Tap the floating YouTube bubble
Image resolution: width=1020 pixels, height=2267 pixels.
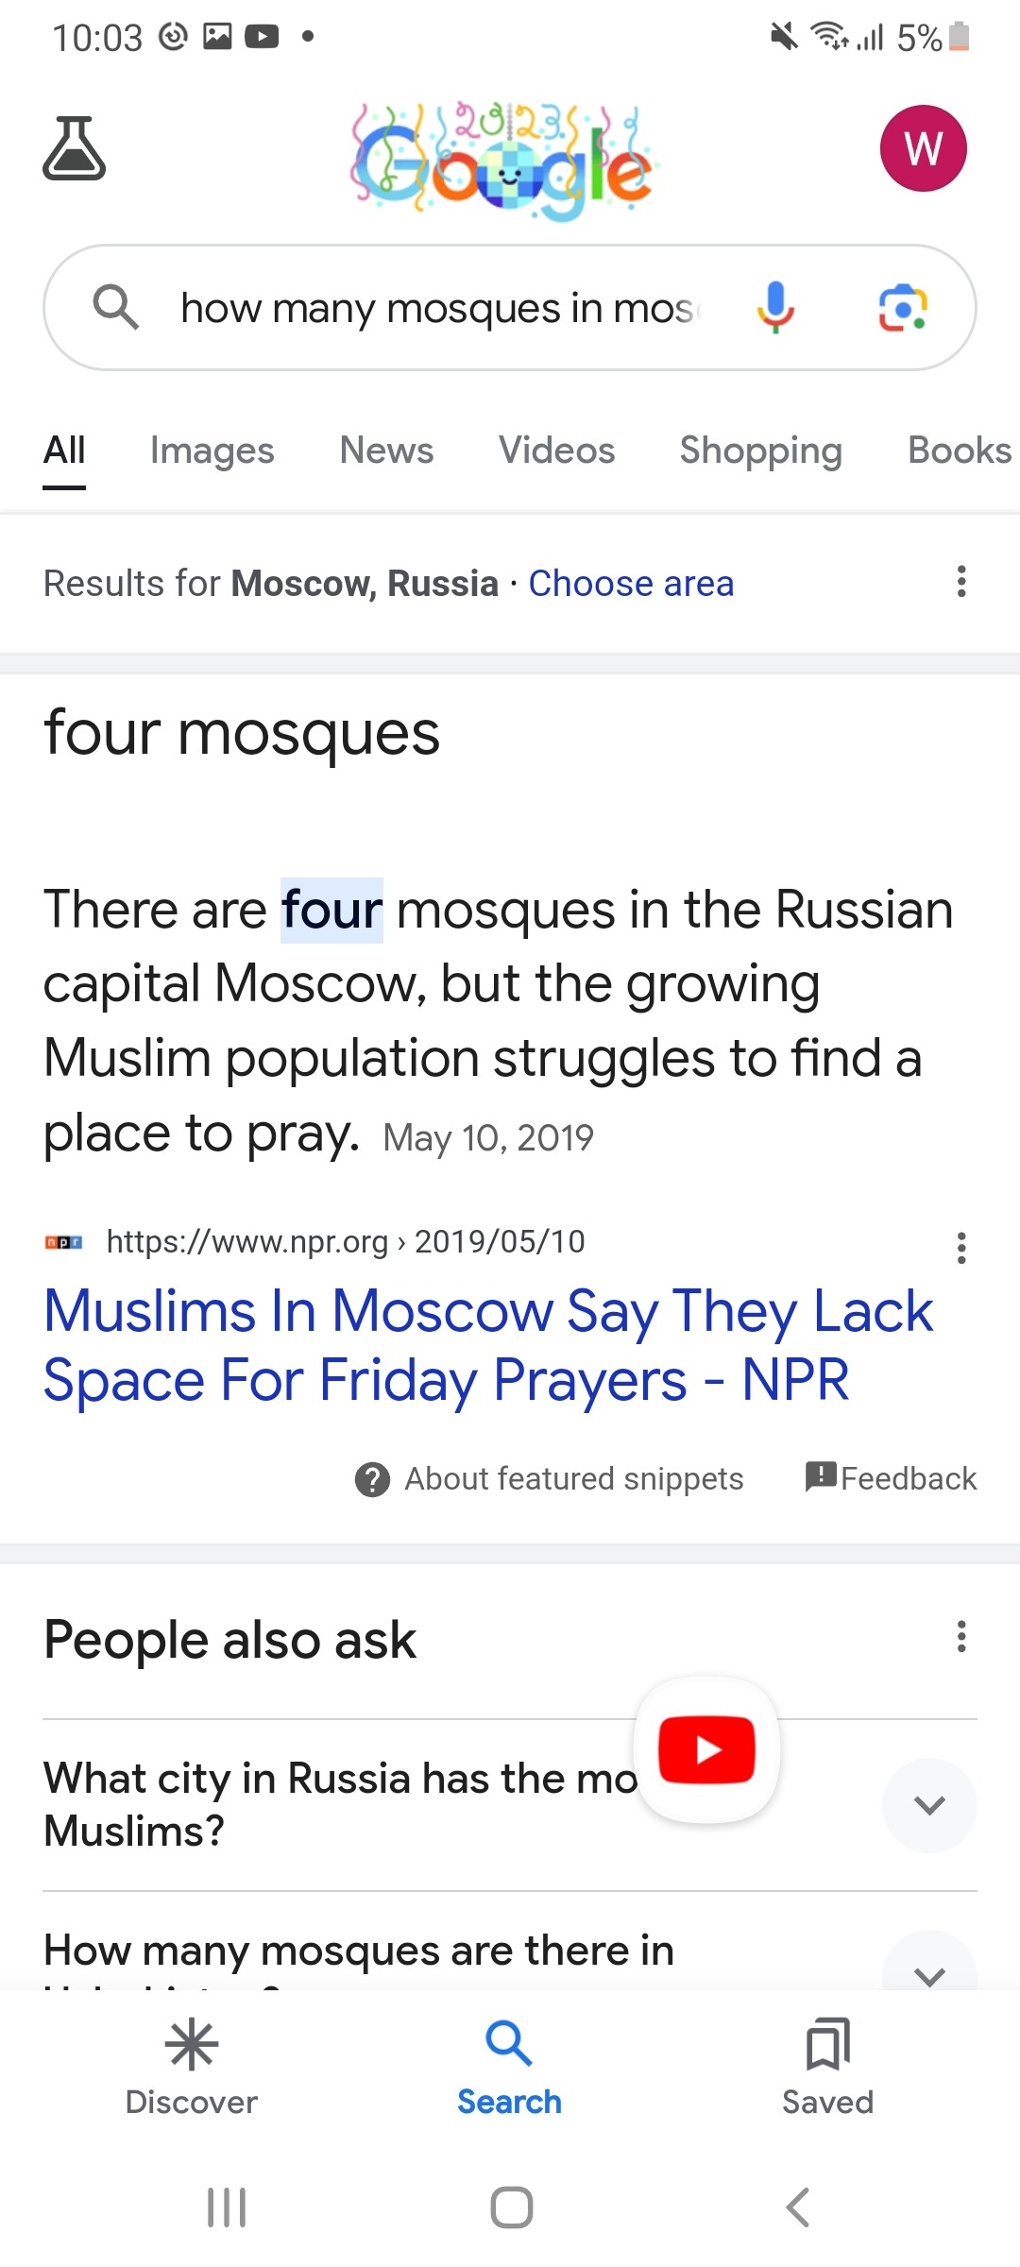706,1749
